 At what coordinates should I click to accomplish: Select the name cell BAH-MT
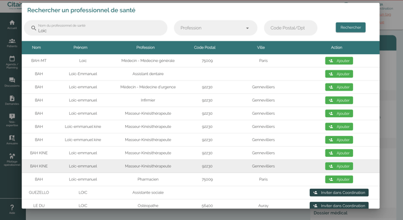pos(39,61)
